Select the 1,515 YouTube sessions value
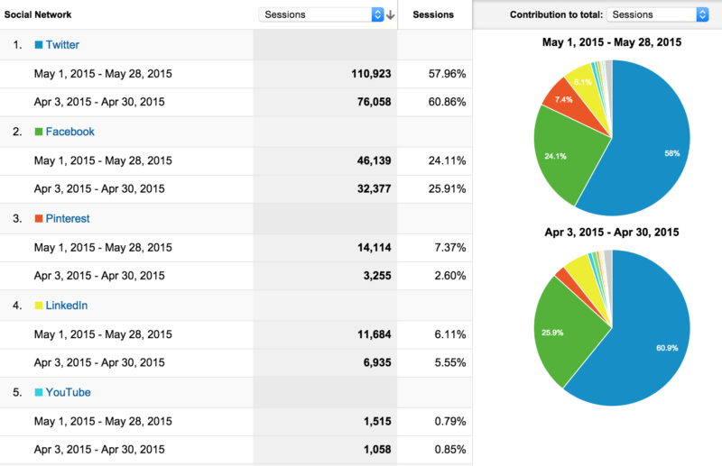Screen dimensions: 722x466 tap(377, 421)
